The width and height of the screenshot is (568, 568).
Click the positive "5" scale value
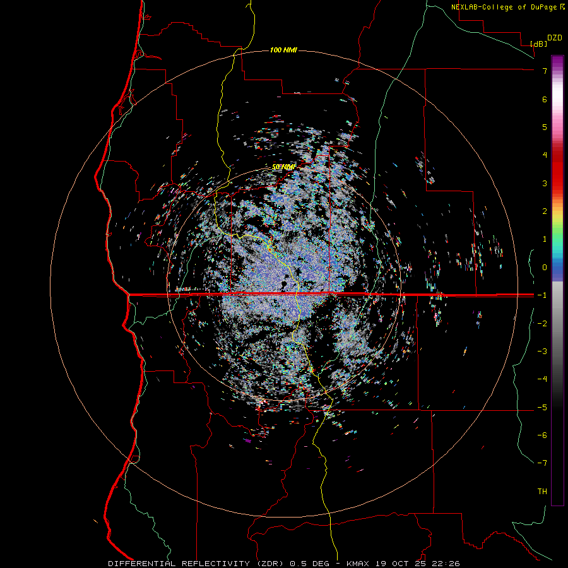click(545, 127)
